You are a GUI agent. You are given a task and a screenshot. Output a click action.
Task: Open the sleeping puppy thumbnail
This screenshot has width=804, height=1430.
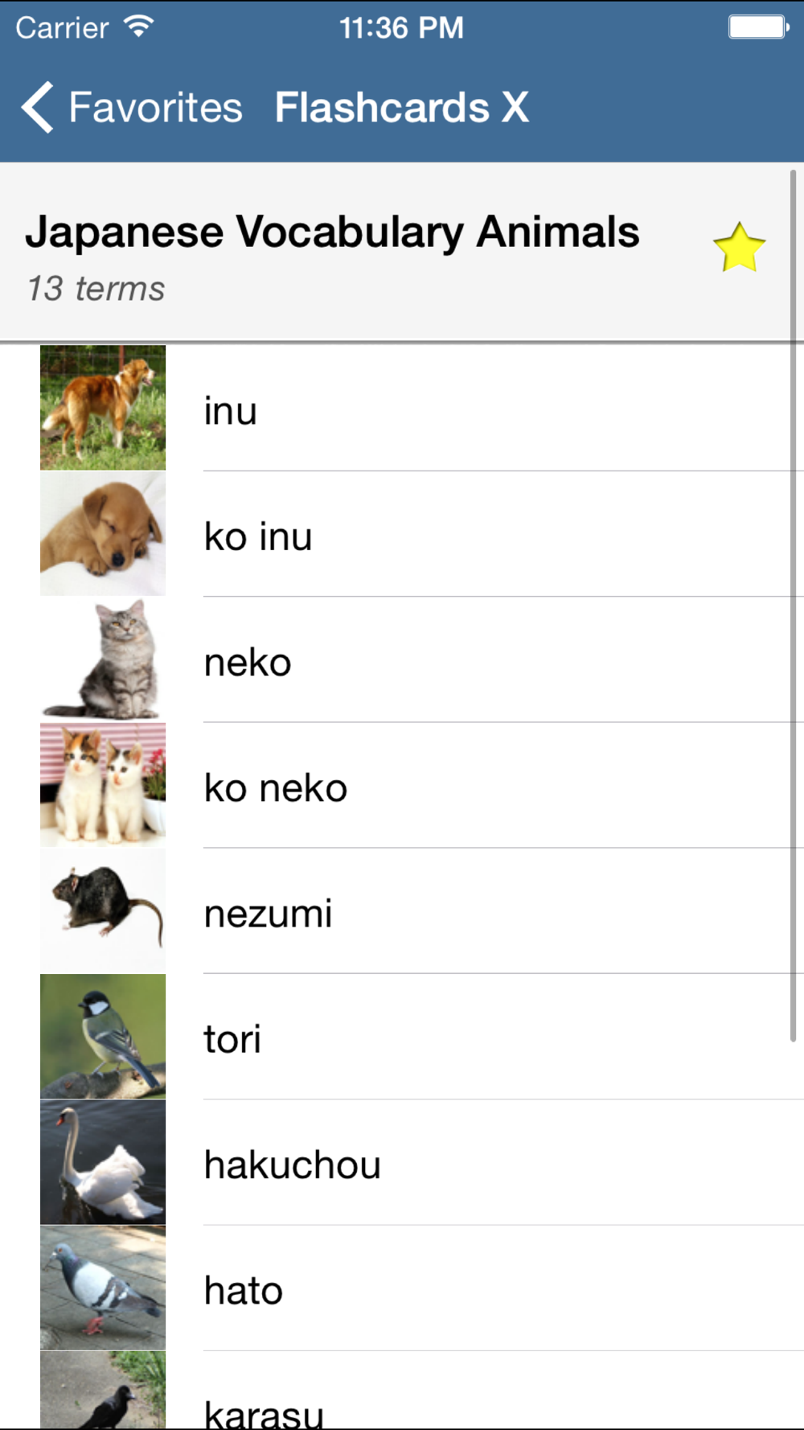[x=103, y=534]
